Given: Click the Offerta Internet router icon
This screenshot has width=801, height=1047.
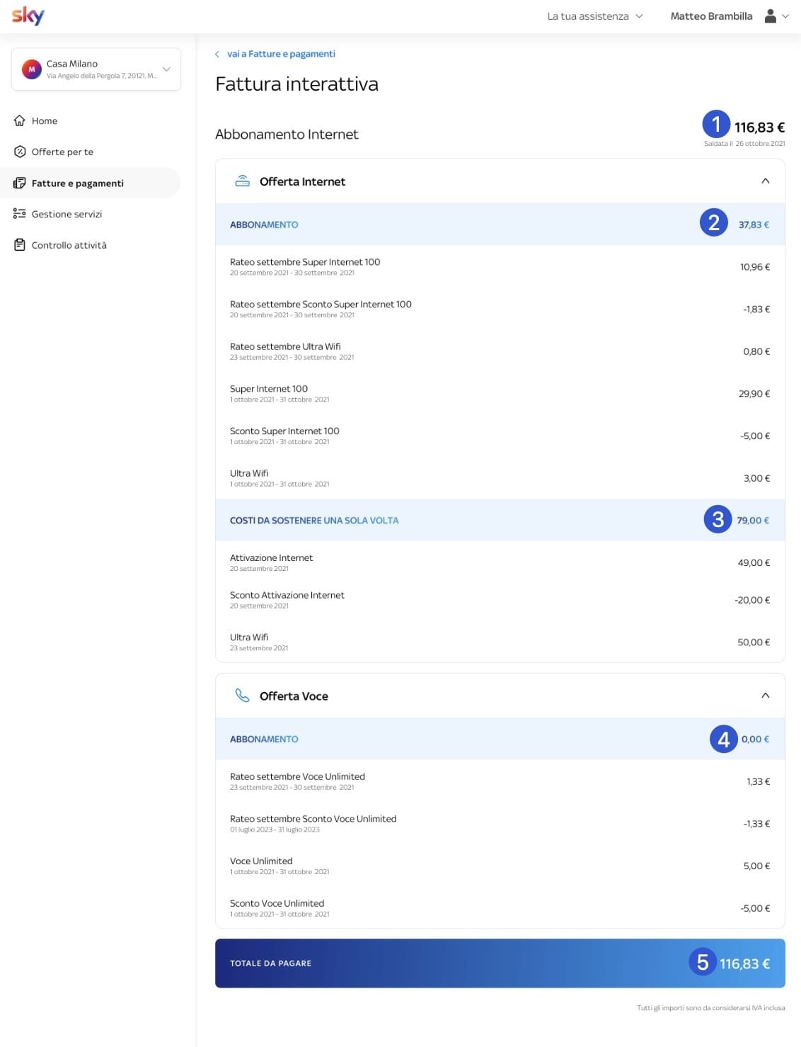Looking at the screenshot, I should point(243,181).
